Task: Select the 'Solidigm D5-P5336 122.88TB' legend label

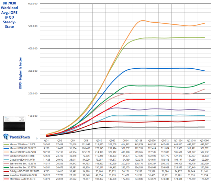Action: [x=24, y=171]
